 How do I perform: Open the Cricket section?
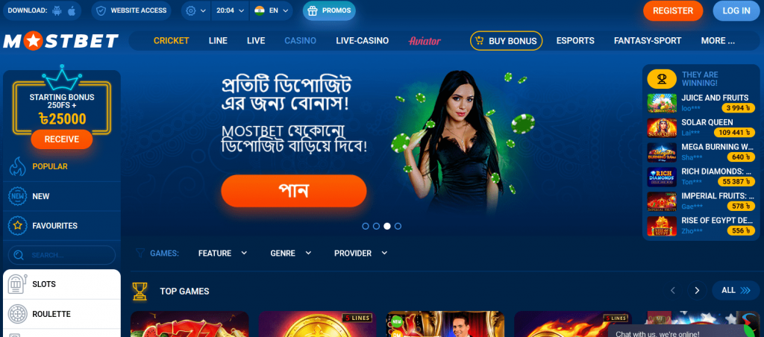pos(171,41)
